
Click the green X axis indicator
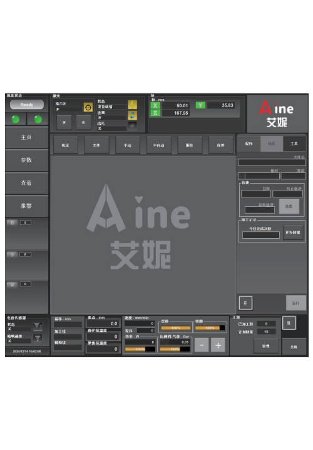pos(155,105)
